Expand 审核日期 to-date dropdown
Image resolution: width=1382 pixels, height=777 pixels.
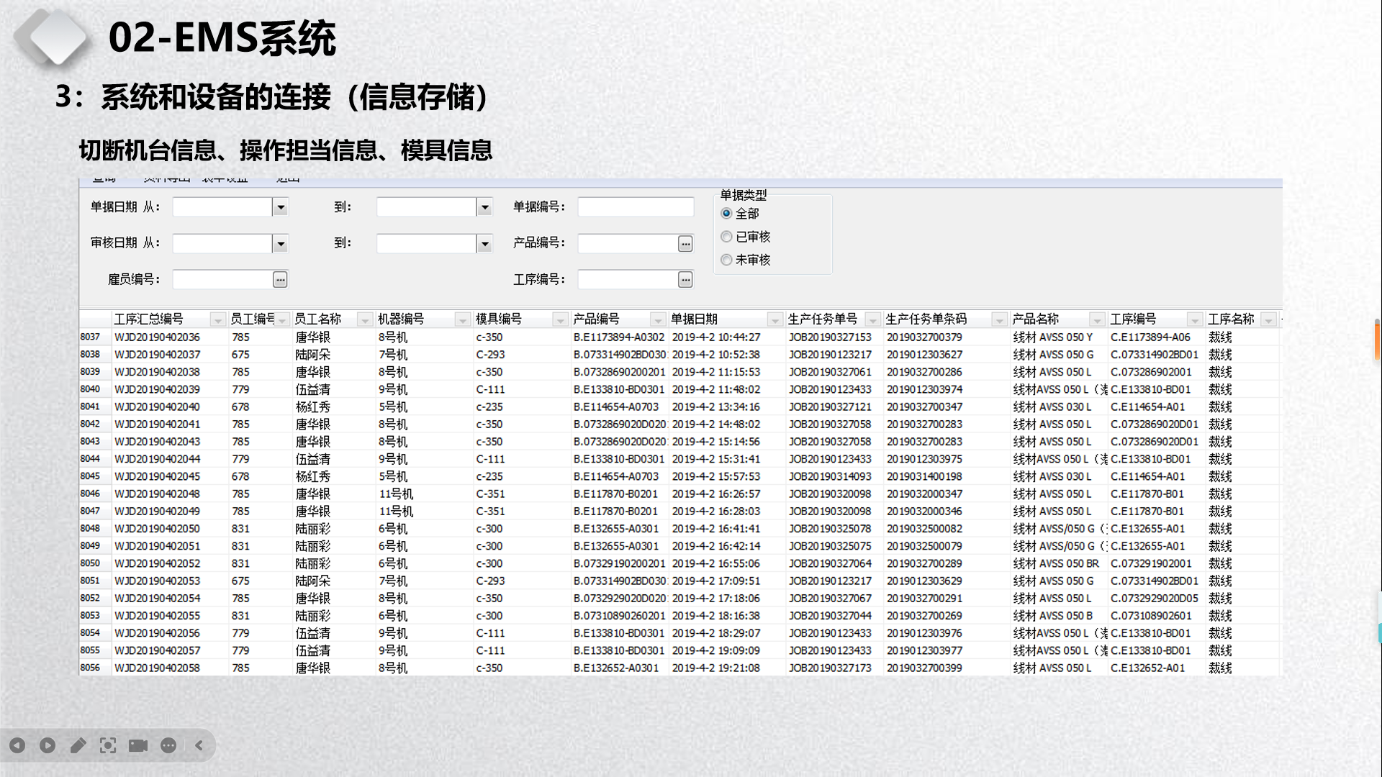(x=484, y=244)
